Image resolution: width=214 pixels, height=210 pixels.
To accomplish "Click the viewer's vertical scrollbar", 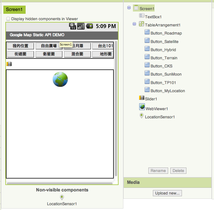I will pyautogui.click(x=116, y=108).
